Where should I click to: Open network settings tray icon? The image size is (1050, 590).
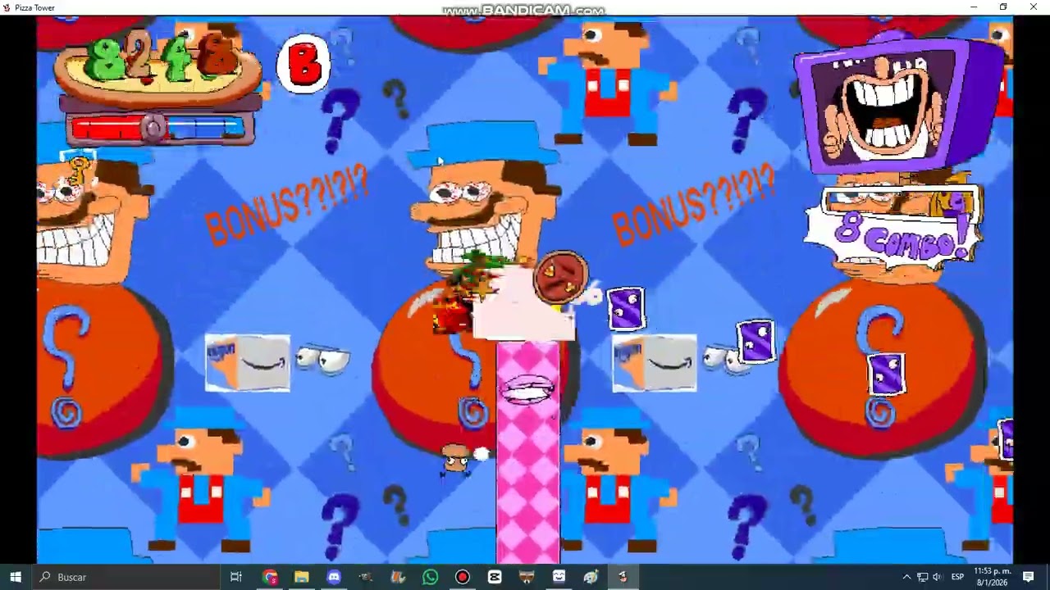pyautogui.click(x=922, y=577)
